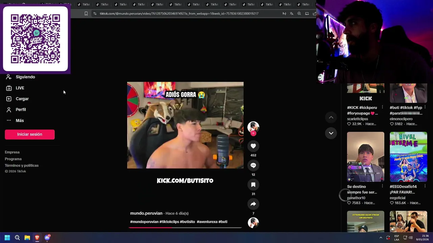Expand Términos y políticas footer section
433x243 pixels.
22,165
